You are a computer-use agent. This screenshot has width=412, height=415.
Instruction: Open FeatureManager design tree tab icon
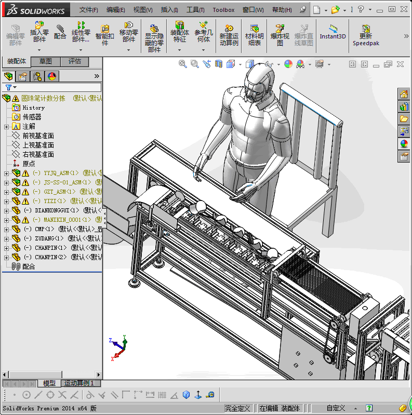pos(8,76)
